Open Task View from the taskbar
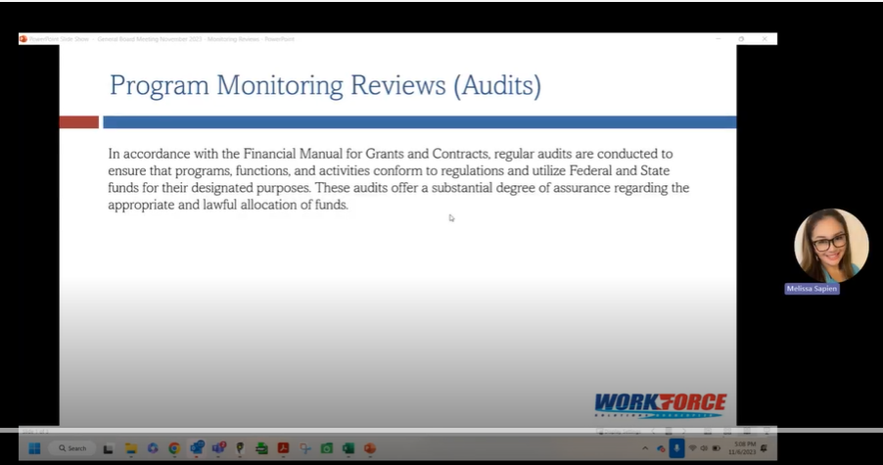 click(108, 448)
